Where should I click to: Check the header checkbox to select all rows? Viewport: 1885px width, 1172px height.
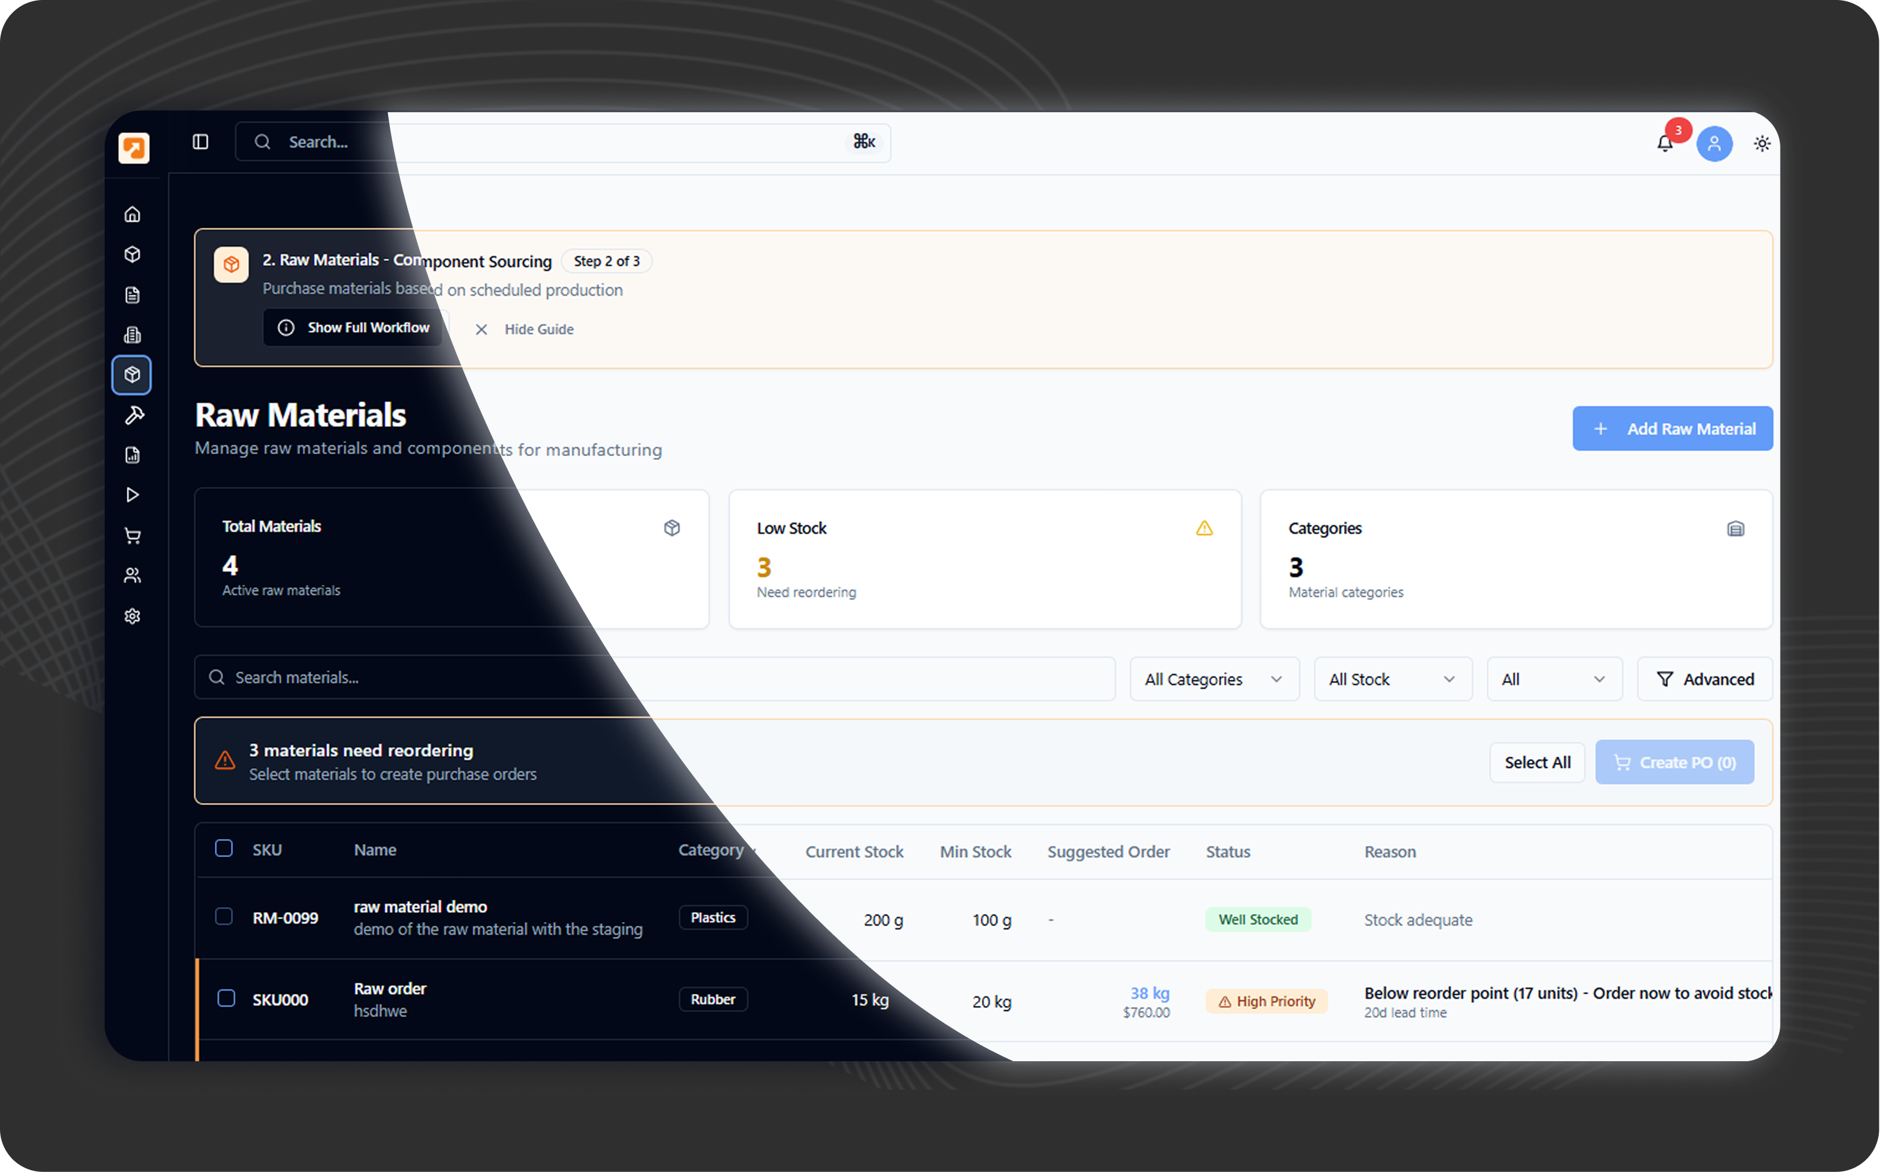pyautogui.click(x=224, y=849)
